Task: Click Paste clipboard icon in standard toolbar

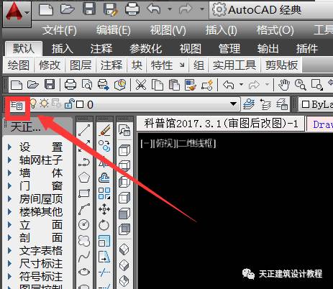Action: [x=174, y=85]
